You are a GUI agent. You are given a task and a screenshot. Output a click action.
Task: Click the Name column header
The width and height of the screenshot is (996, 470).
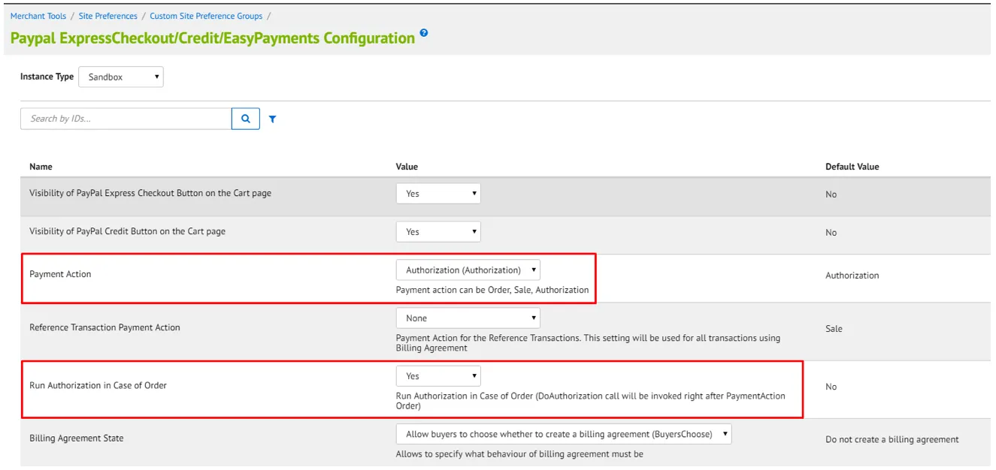click(41, 167)
